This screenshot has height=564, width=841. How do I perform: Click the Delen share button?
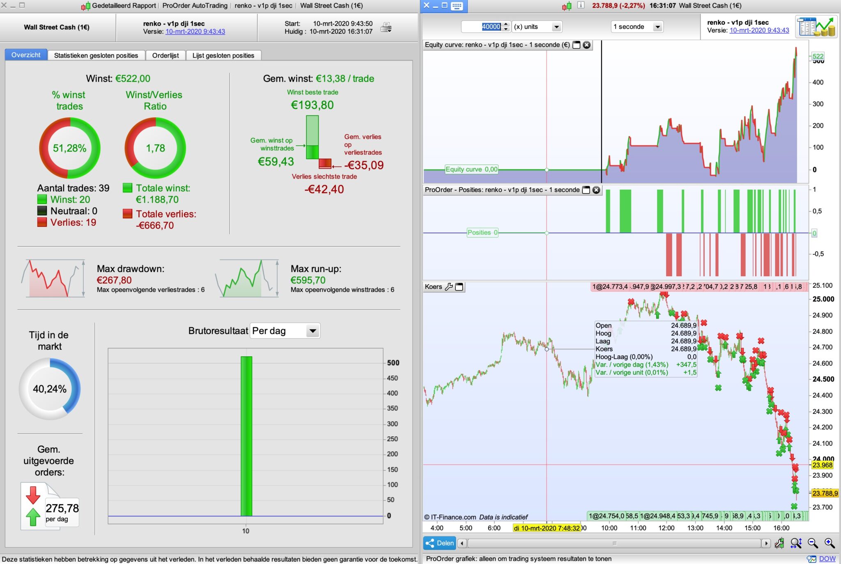pyautogui.click(x=439, y=543)
